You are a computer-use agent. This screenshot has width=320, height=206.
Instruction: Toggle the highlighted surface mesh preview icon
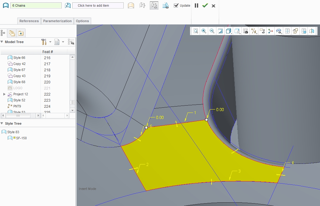click(154, 5)
